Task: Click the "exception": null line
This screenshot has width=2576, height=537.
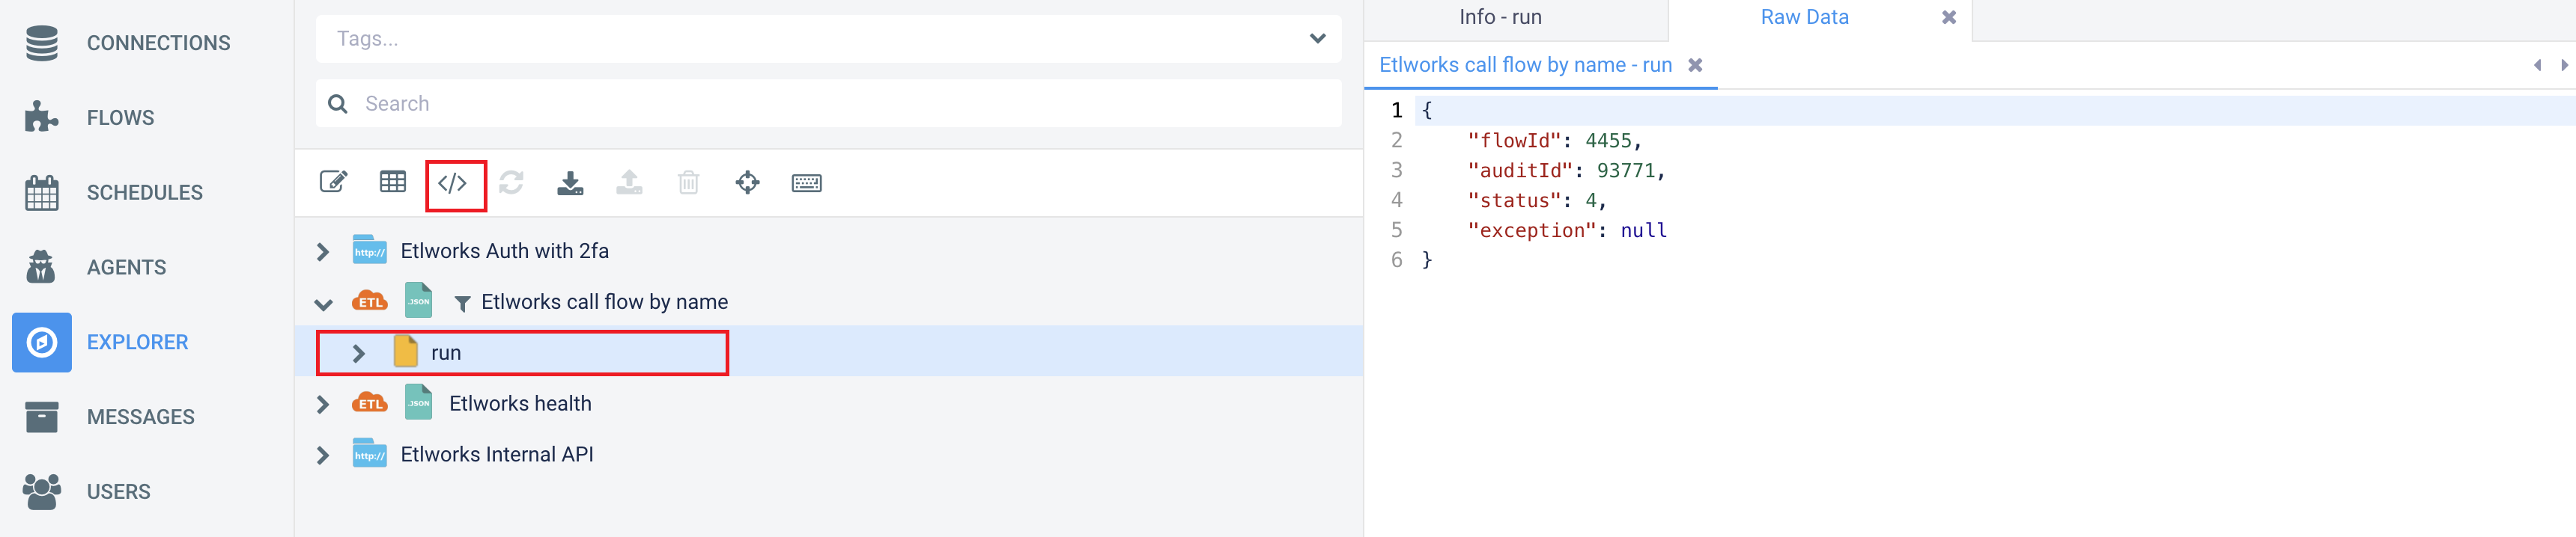Action: [1566, 232]
